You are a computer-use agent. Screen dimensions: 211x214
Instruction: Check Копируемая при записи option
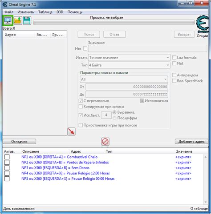click(x=81, y=107)
